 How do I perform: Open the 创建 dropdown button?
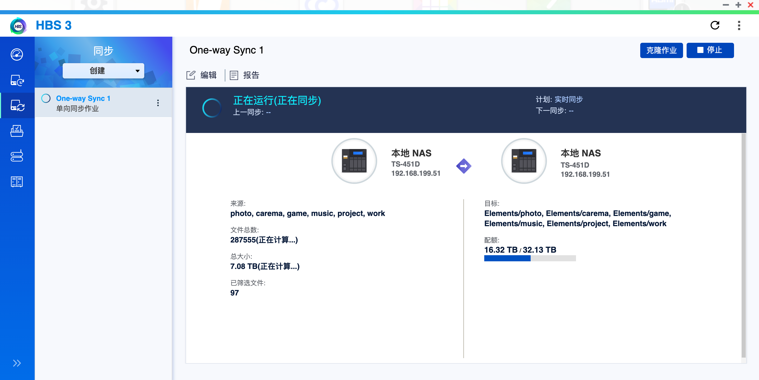tap(103, 71)
